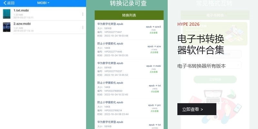Click 点击查看 under epub → azw
Image resolution: width=258 pixels, height=129 pixels.
(154, 52)
